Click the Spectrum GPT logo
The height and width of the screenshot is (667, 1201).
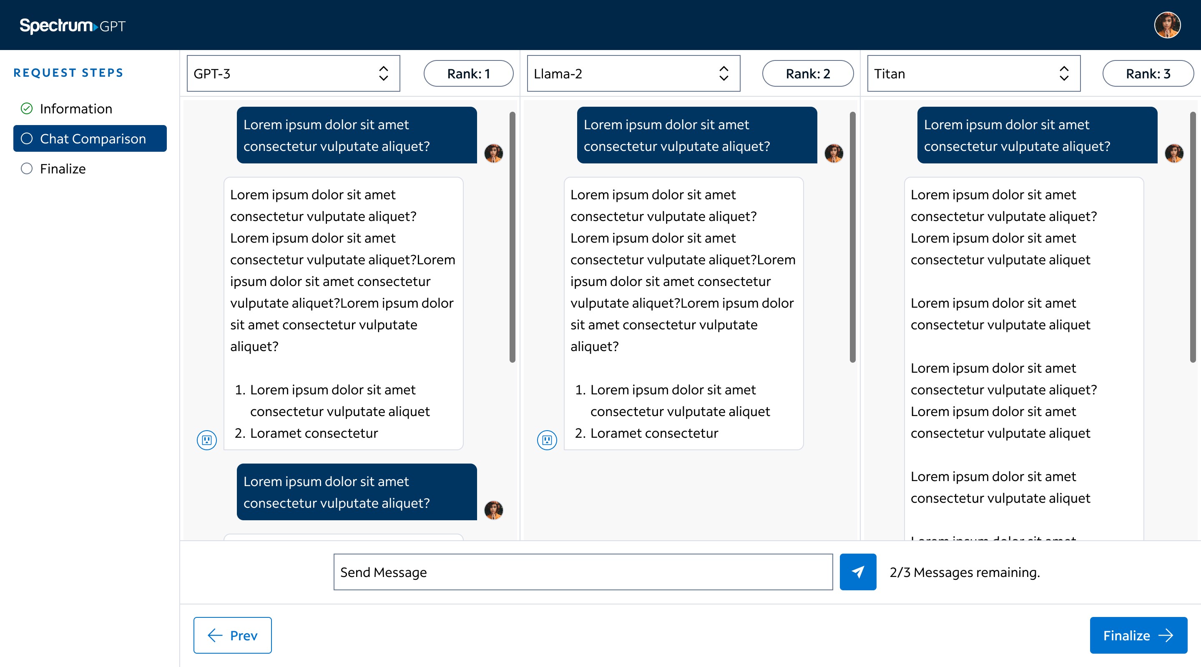point(72,25)
